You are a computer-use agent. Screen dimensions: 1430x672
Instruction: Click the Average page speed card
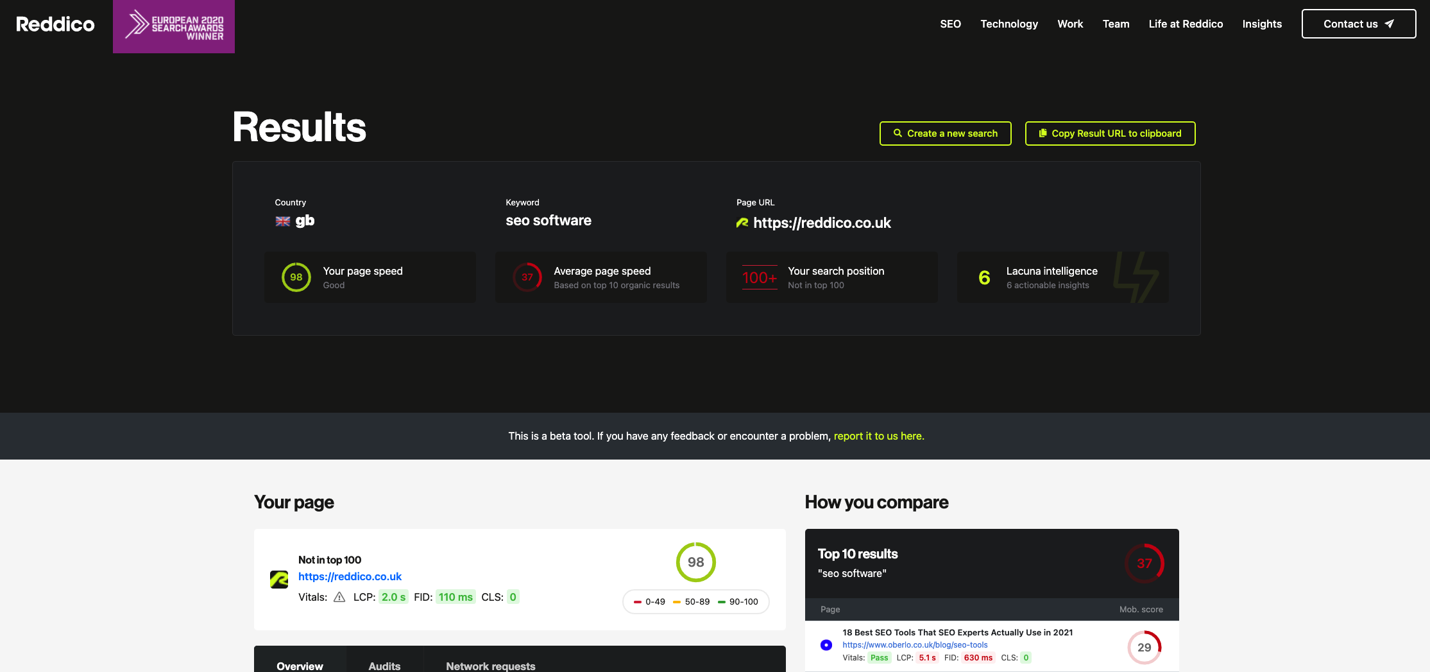coord(601,277)
